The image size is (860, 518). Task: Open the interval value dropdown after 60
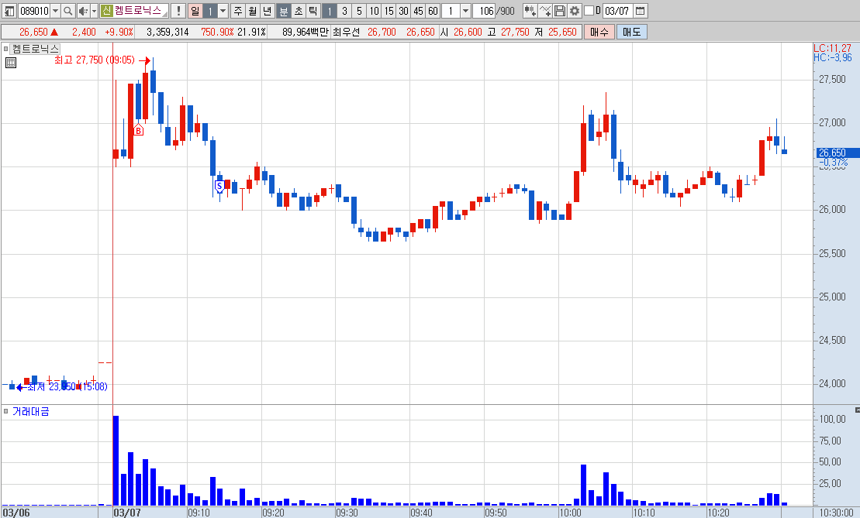click(465, 11)
